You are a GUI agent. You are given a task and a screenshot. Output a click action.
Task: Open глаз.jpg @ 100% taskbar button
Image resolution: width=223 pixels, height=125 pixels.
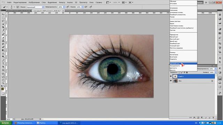point(69,123)
